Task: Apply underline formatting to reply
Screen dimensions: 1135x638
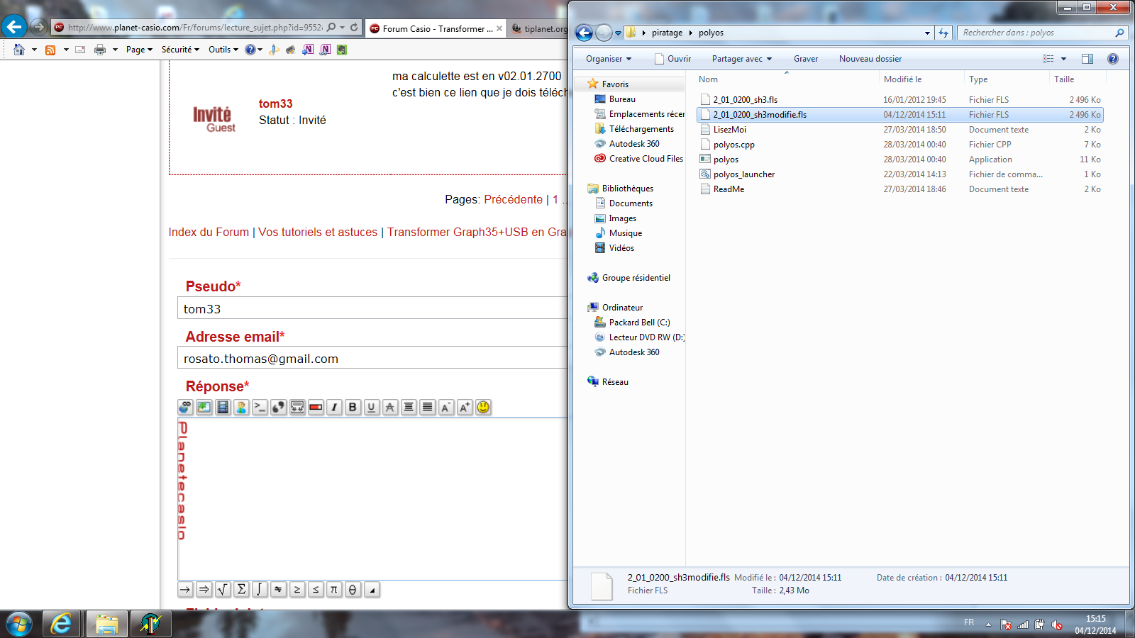Action: point(372,407)
